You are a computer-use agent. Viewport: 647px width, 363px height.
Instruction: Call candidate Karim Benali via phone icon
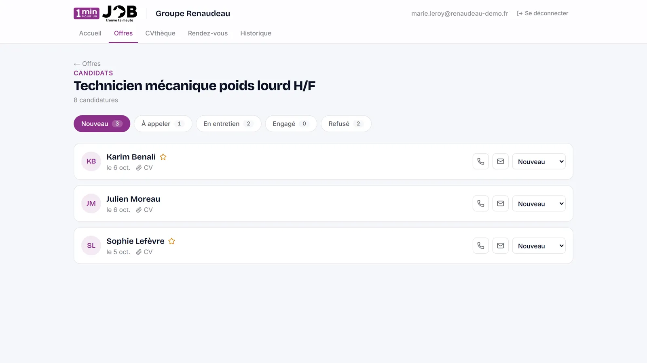click(x=480, y=161)
